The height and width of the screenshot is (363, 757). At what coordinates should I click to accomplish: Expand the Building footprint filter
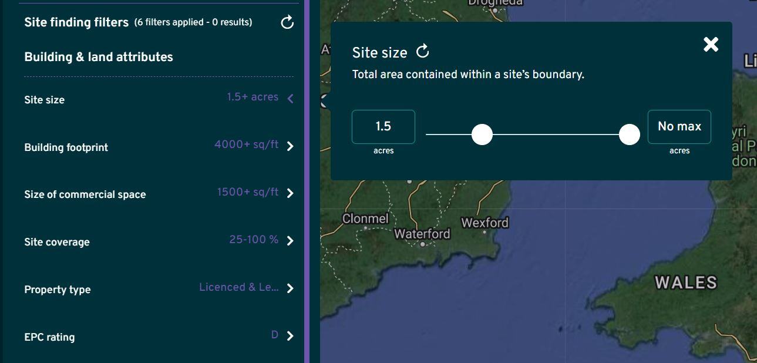(x=290, y=147)
